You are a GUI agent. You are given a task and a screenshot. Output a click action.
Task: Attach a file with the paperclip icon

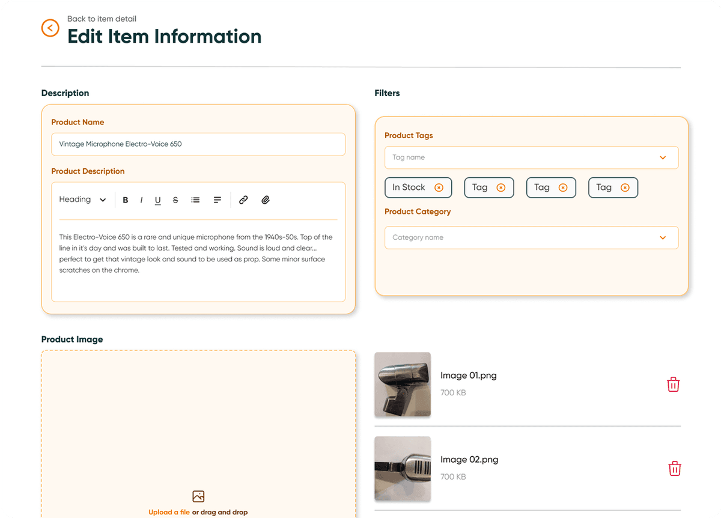pyautogui.click(x=266, y=200)
